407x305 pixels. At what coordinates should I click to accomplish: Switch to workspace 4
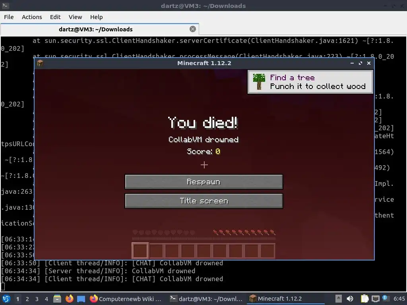[x=47, y=299]
